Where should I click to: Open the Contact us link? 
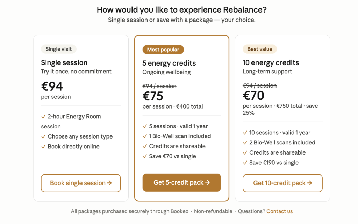279,211
